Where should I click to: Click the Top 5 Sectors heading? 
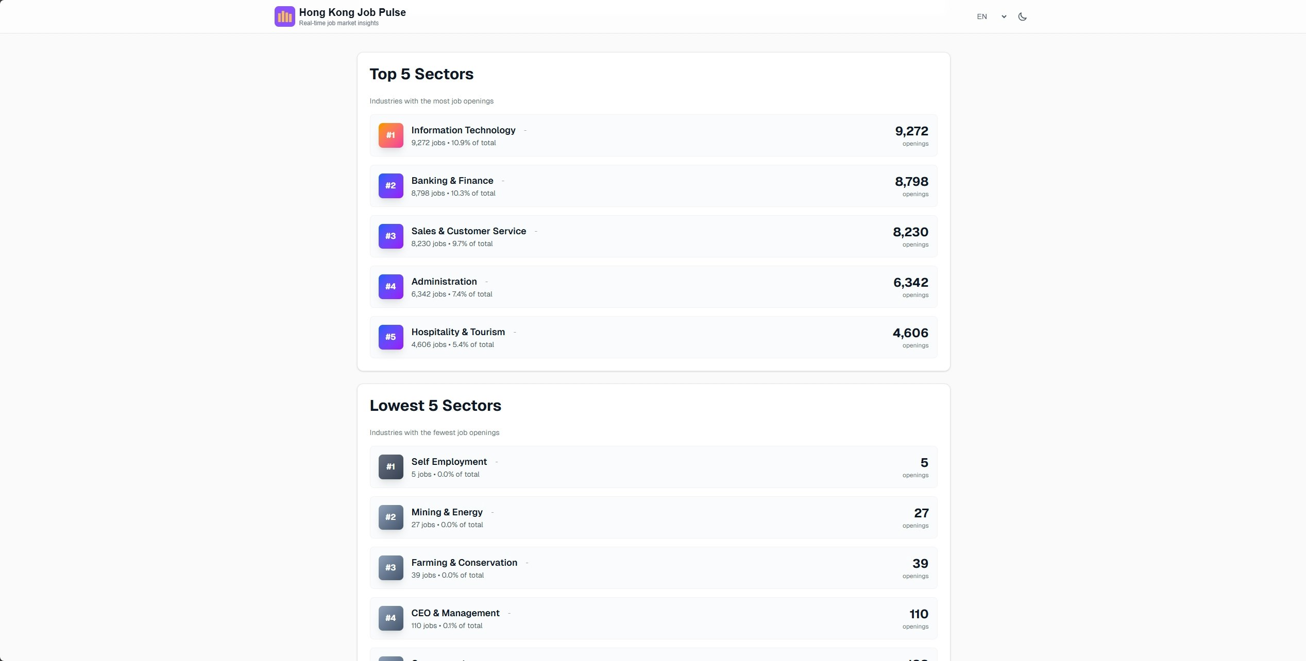click(x=421, y=74)
